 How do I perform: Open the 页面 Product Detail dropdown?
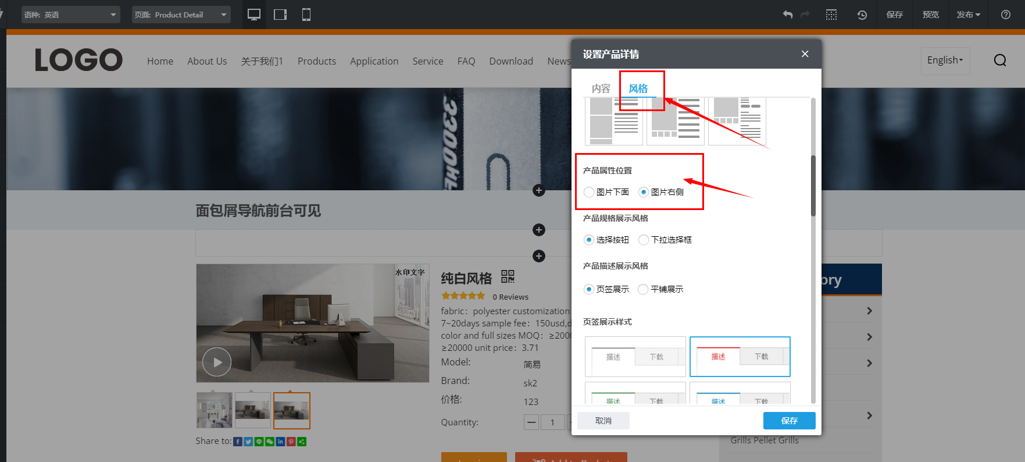pyautogui.click(x=181, y=15)
